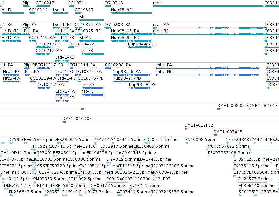This screenshot has height=197, width=279.
Task: Click EST GM01543.5prime
Action: pos(139,153)
